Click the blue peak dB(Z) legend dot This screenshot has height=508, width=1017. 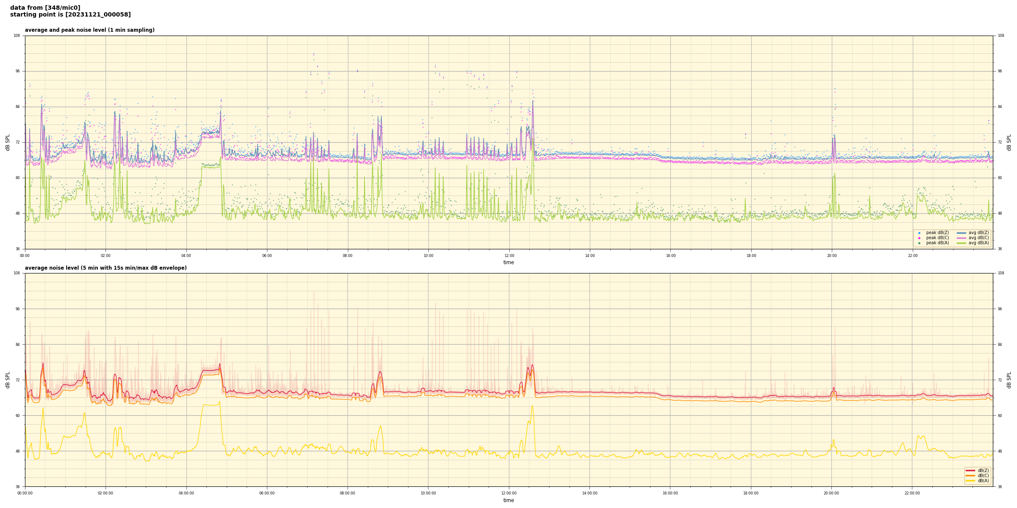[919, 233]
